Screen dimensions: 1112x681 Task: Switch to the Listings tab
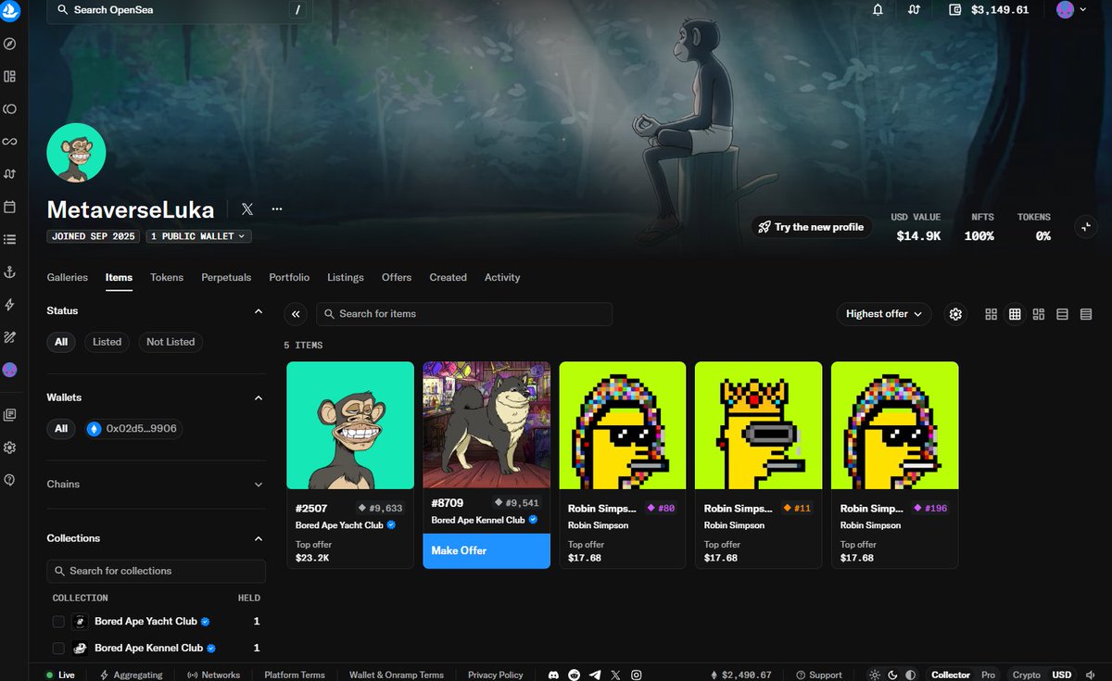click(346, 277)
